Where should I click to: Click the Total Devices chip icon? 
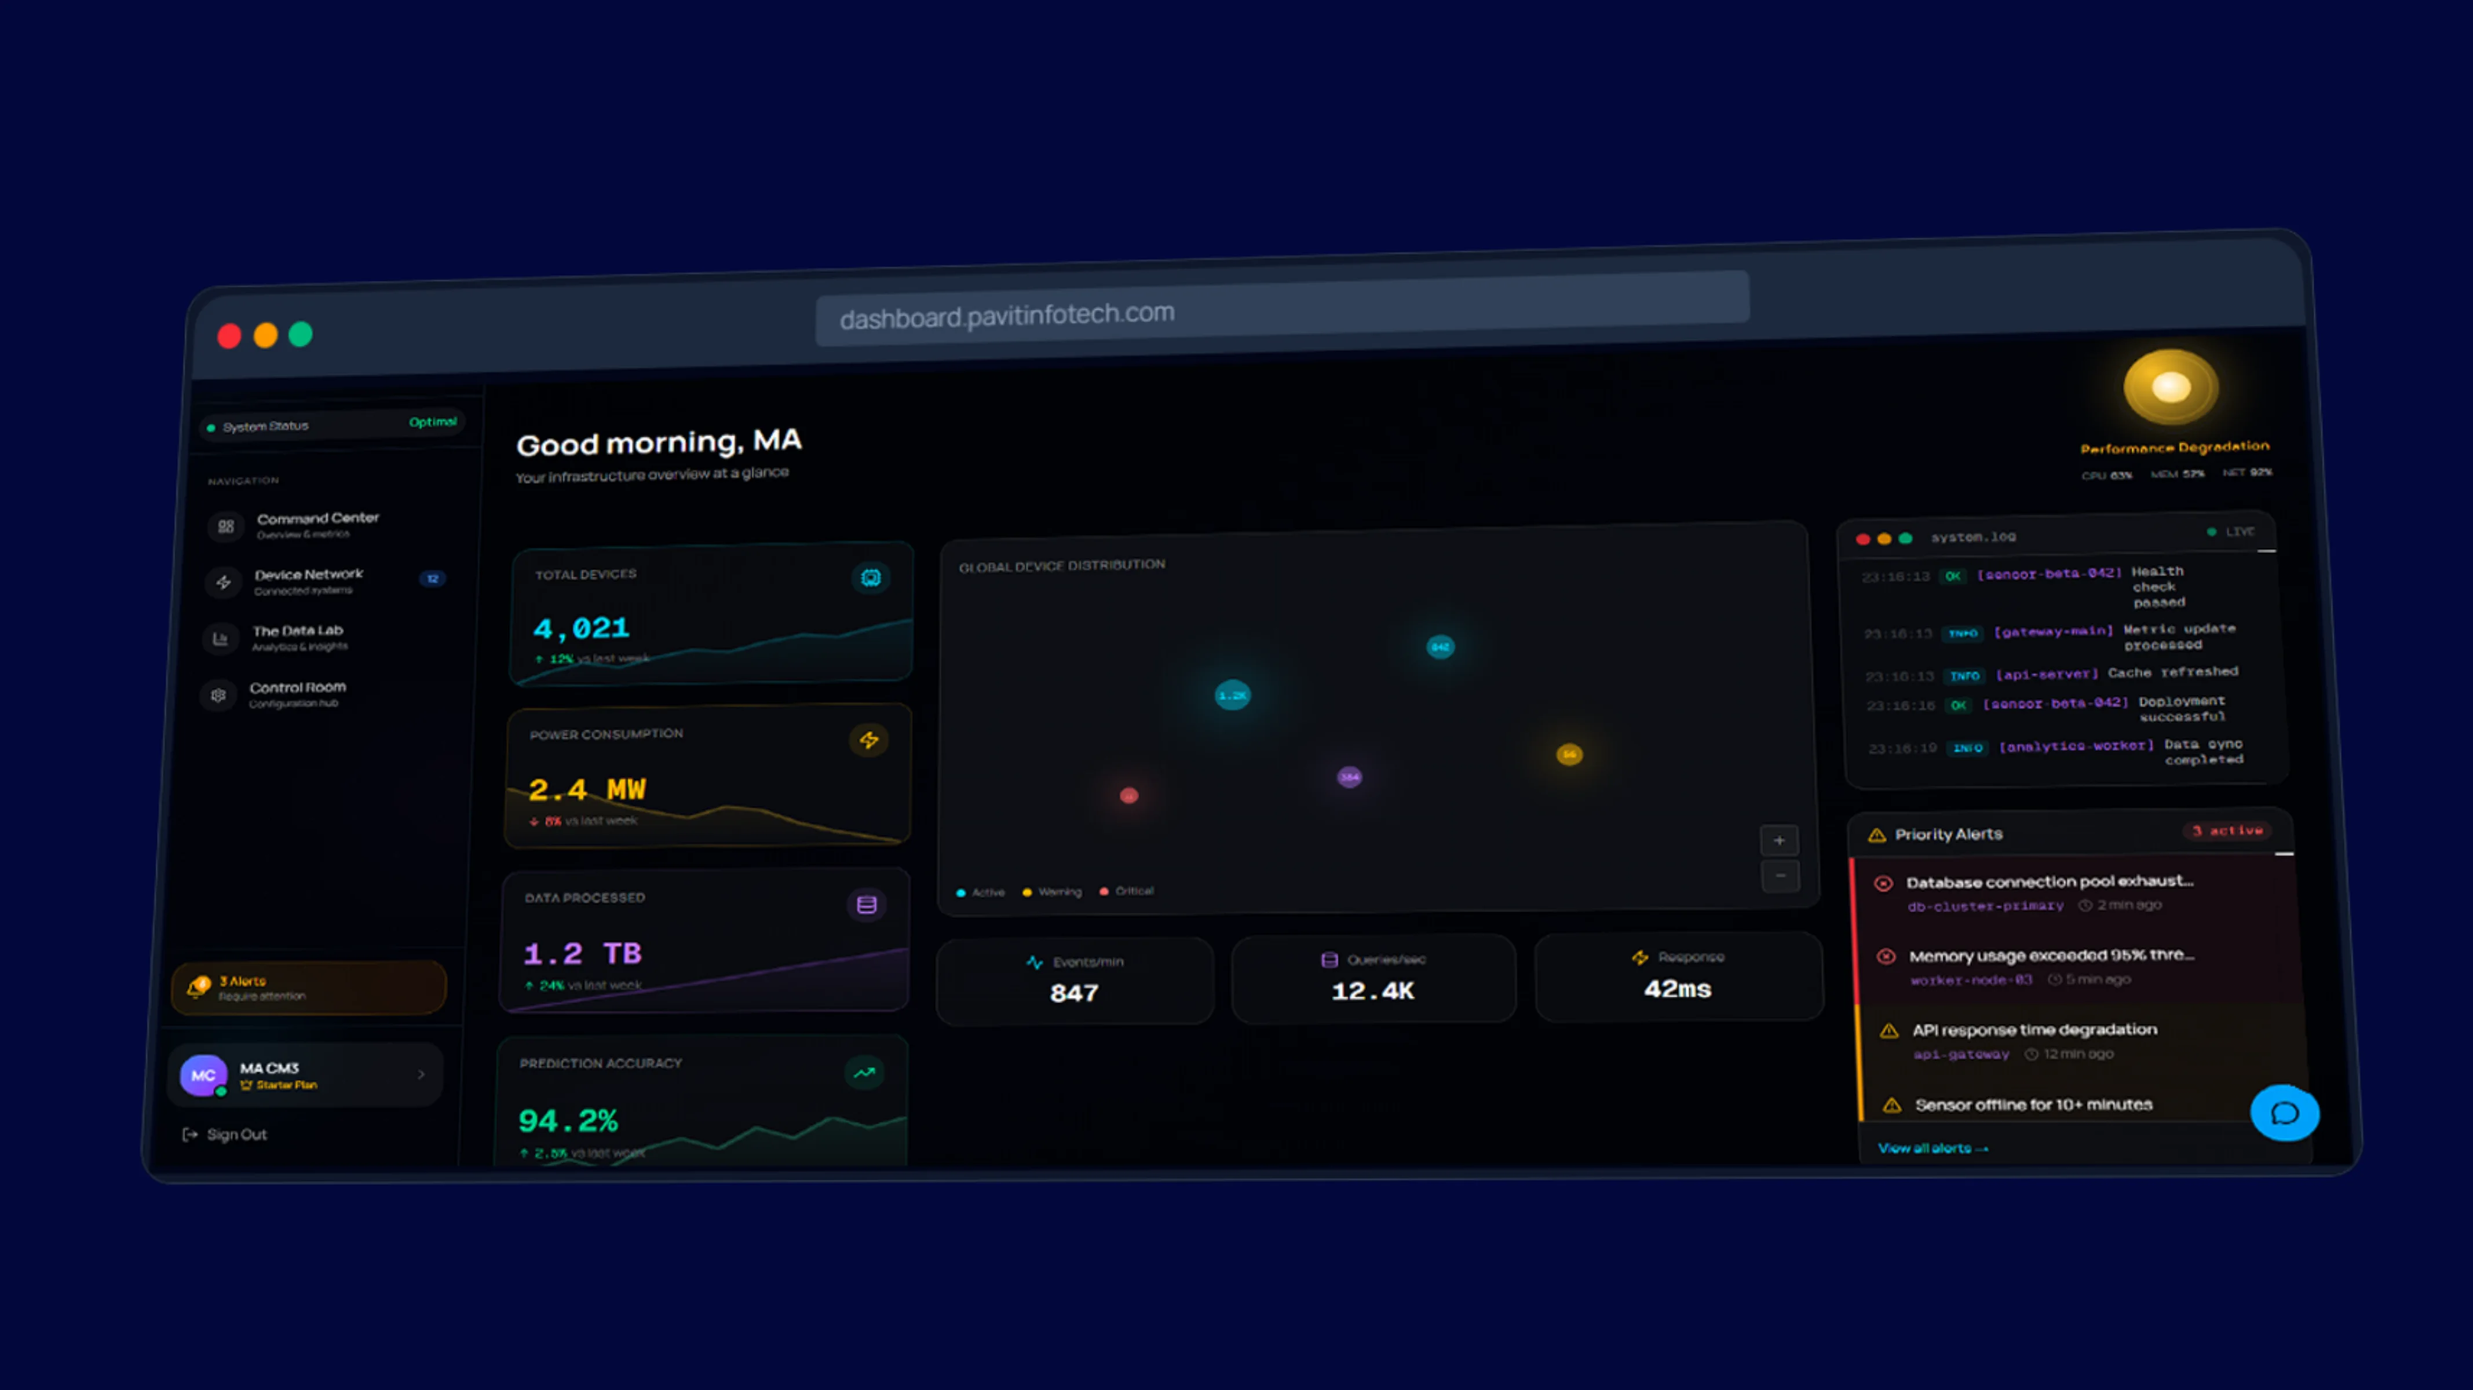[871, 578]
